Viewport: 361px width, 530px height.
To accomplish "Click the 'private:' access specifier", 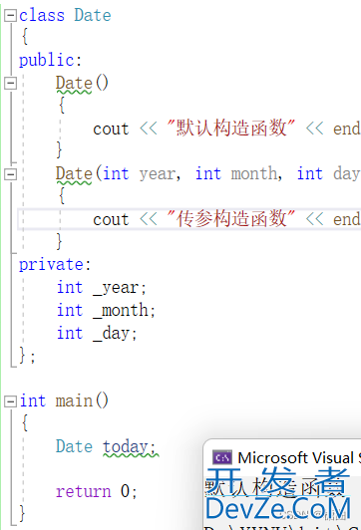I will pyautogui.click(x=55, y=265).
